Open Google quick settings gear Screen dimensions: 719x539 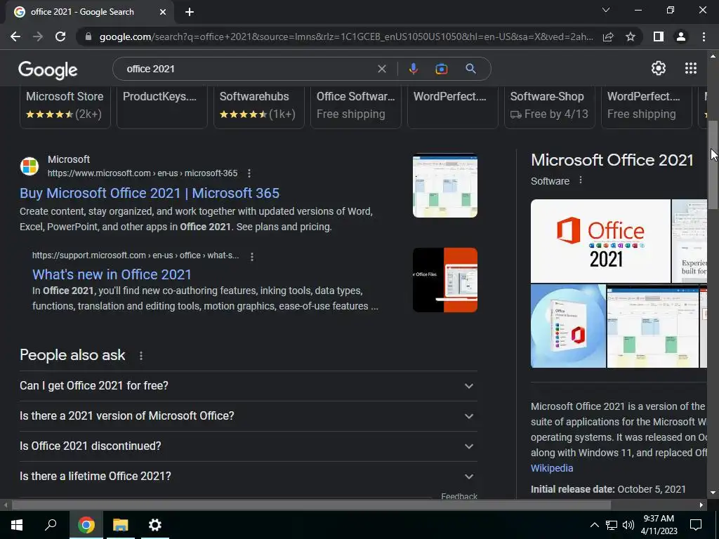659,68
